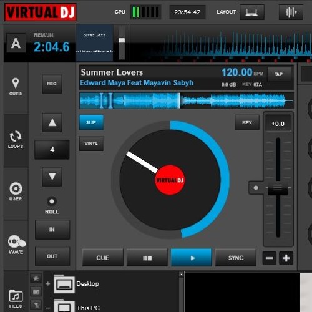The width and height of the screenshot is (312, 312).
Task: Open the layout selector icon
Action: 252,12
